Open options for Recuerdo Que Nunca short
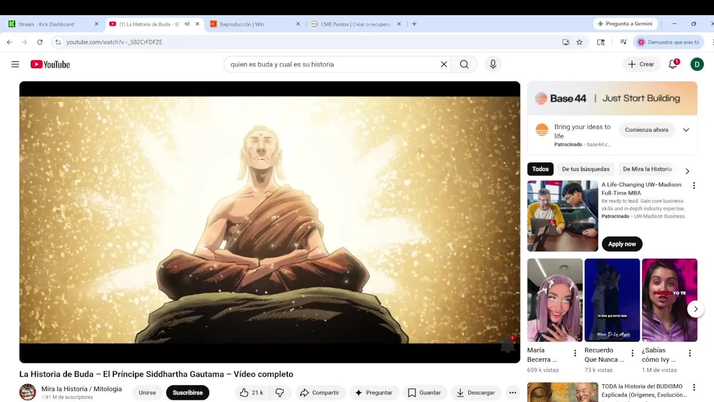 [633, 353]
